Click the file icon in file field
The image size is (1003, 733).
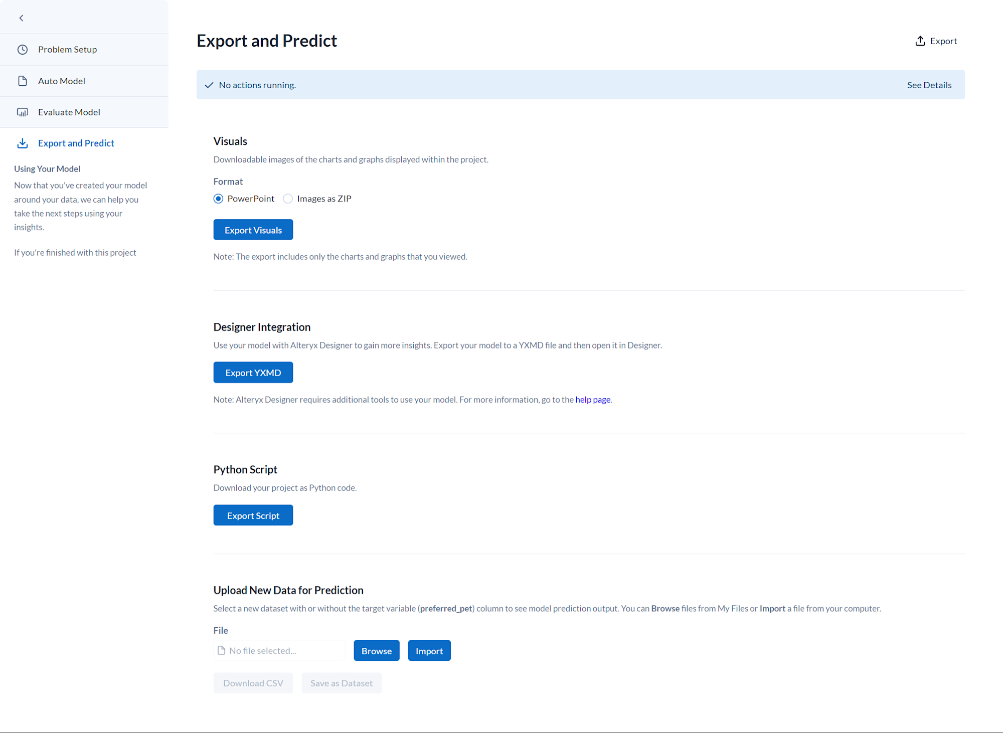tap(221, 650)
